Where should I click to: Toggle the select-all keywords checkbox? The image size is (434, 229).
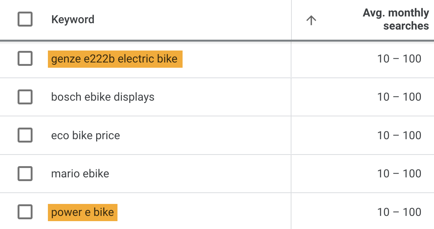pos(25,19)
